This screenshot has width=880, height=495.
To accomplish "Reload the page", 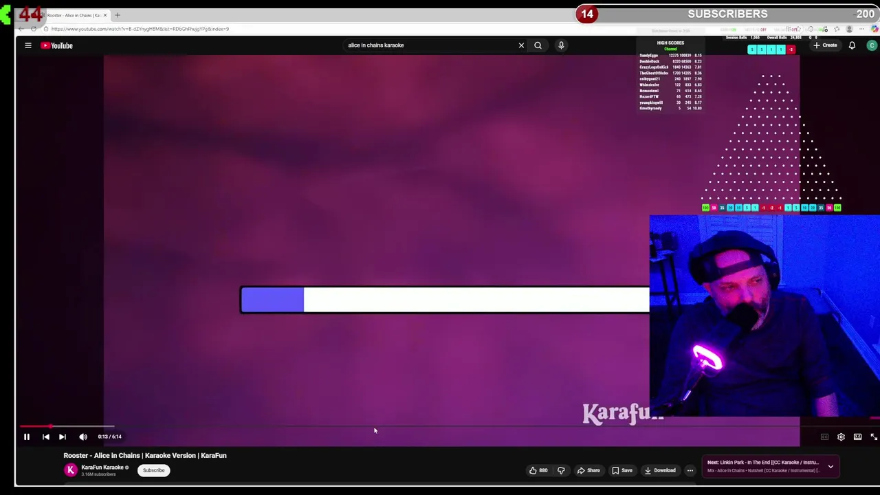I will point(34,29).
